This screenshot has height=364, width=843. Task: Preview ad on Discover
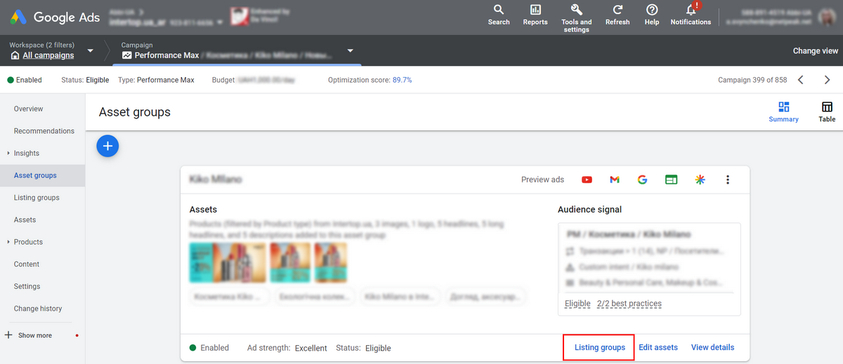(700, 180)
